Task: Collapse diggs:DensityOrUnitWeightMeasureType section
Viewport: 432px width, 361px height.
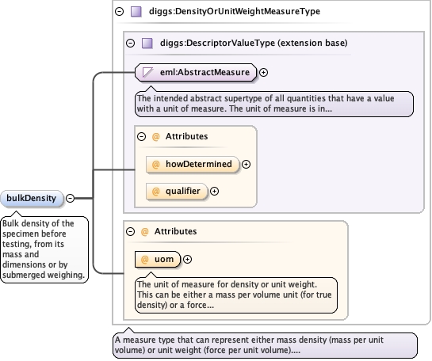Action: [120, 11]
